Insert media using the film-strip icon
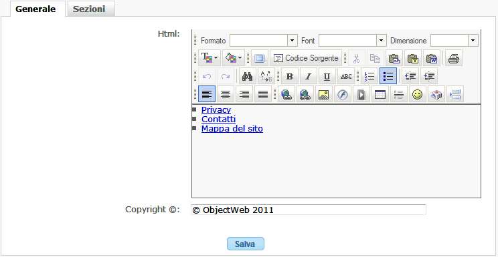Viewport: 498px width, 257px height. pos(361,94)
